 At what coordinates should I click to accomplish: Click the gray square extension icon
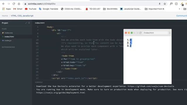(x=176, y=4)
